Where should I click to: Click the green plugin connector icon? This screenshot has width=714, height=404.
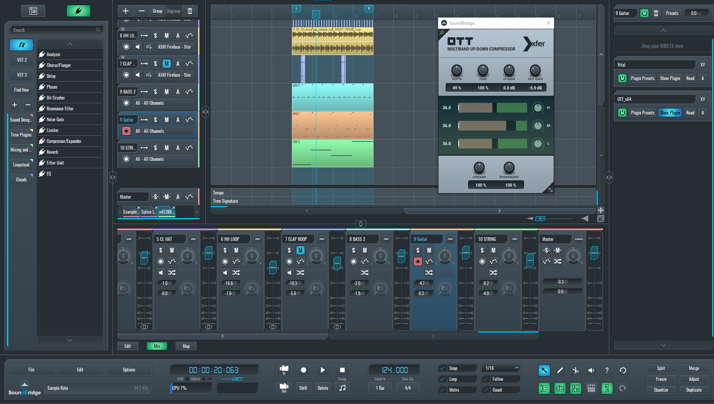pos(79,11)
